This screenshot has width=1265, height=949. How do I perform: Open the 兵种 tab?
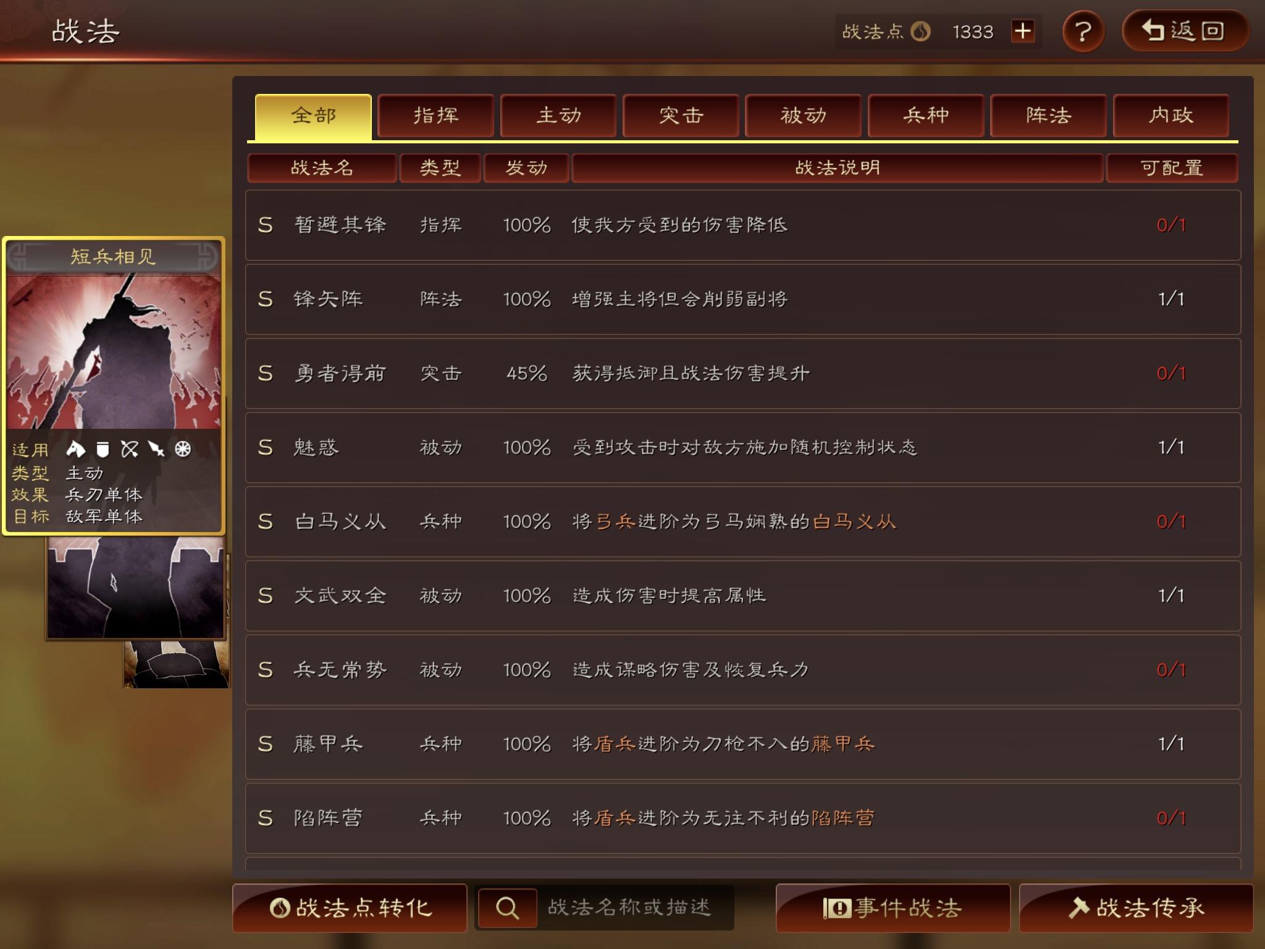926,116
